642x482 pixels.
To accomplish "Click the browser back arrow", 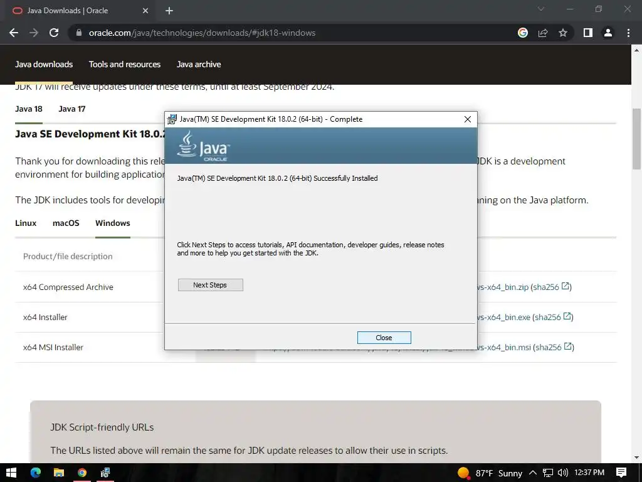I will [x=14, y=33].
